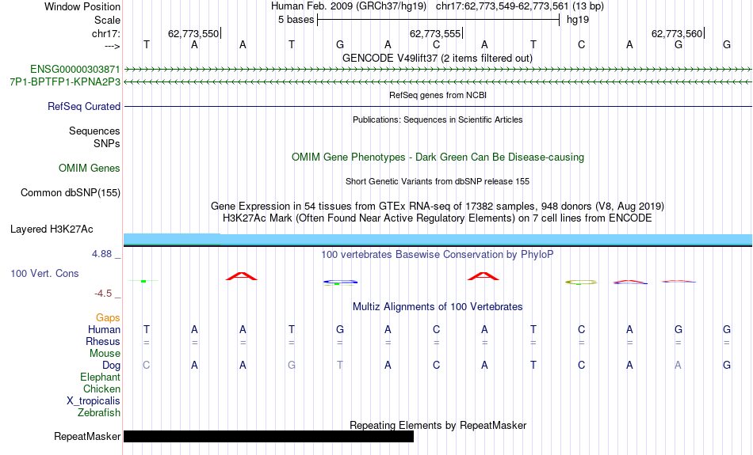This screenshot has height=455, width=753.
Task: Click the H3K27Ac Mark ENCODE title
Action: pyautogui.click(x=438, y=218)
